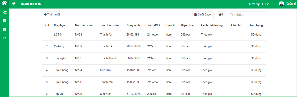Image resolution: width=297 pixels, height=97 pixels.
Task: Click ID number 200xxxx
Action: click(152, 94)
